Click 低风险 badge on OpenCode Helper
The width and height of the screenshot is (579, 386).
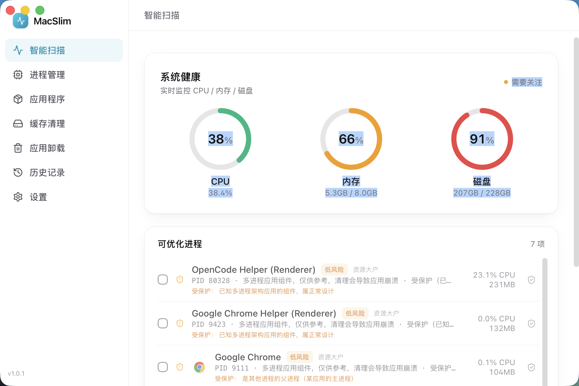tap(334, 270)
